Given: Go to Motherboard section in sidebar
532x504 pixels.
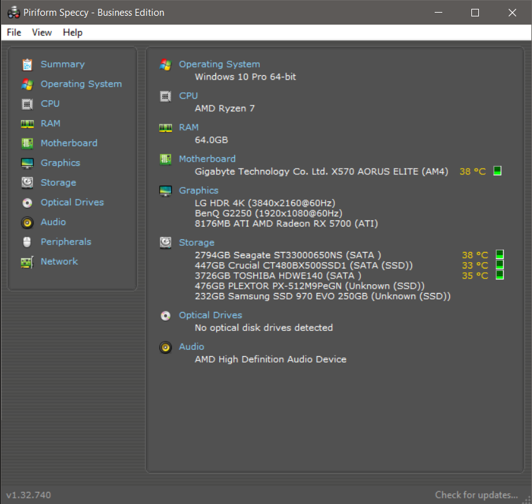Looking at the screenshot, I should (x=69, y=143).
